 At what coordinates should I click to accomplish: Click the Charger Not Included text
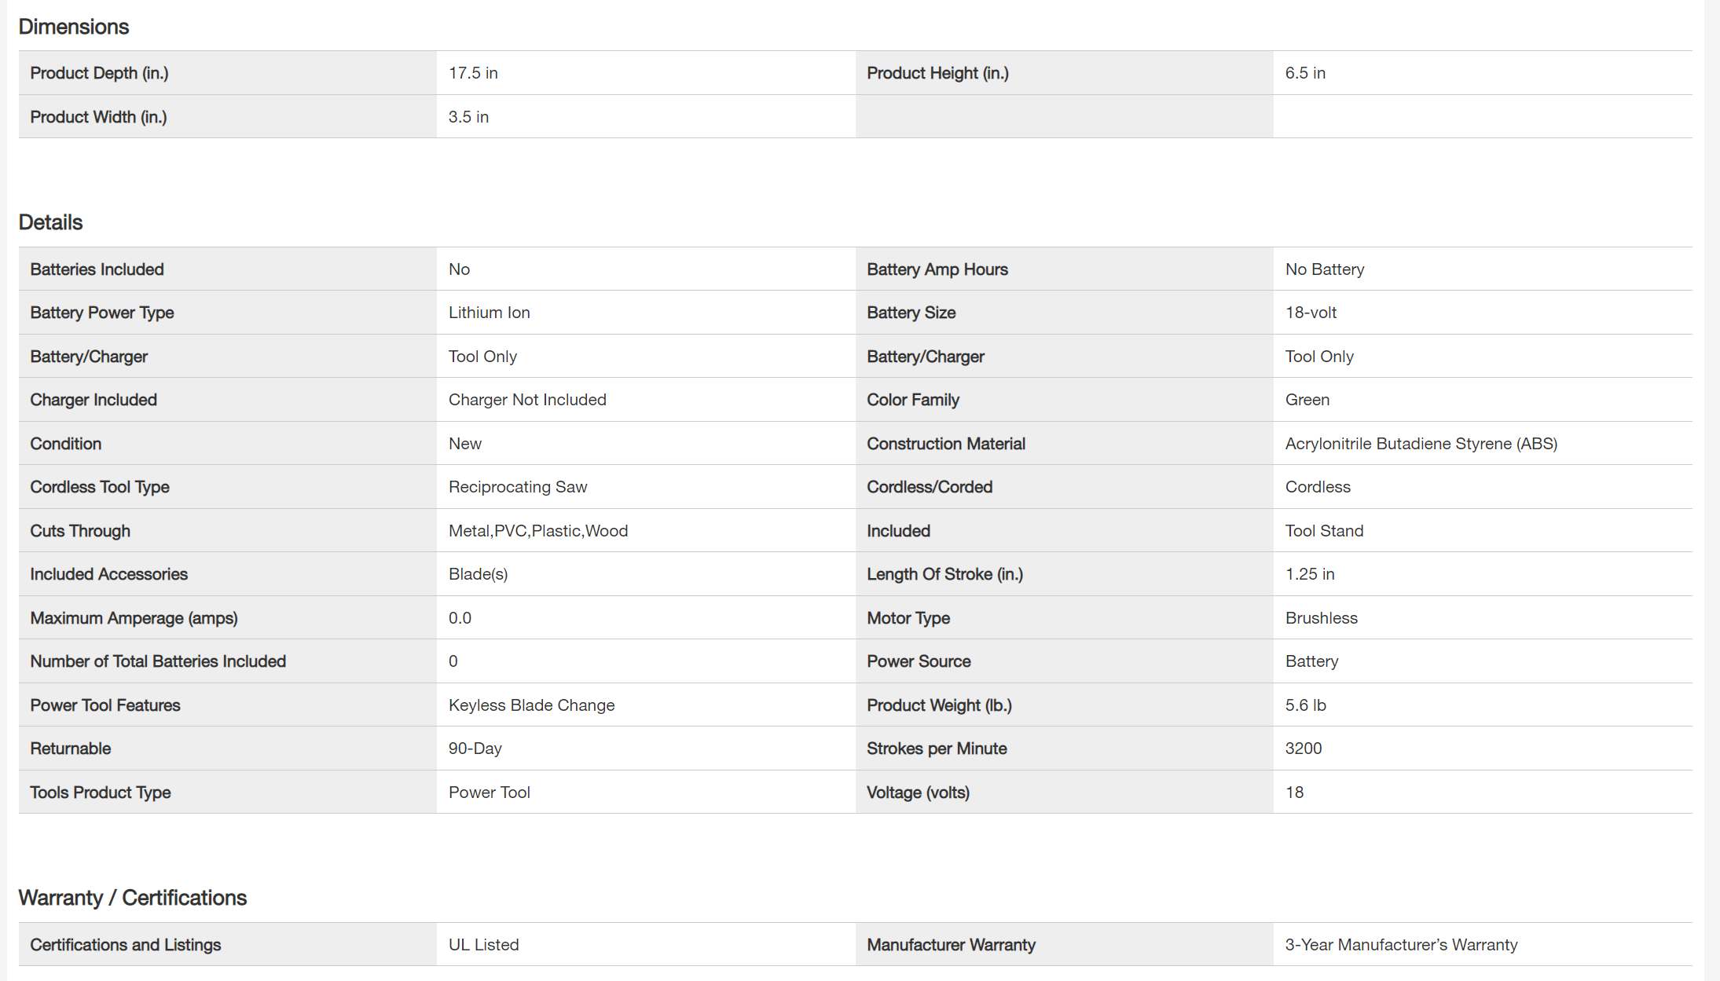click(527, 400)
